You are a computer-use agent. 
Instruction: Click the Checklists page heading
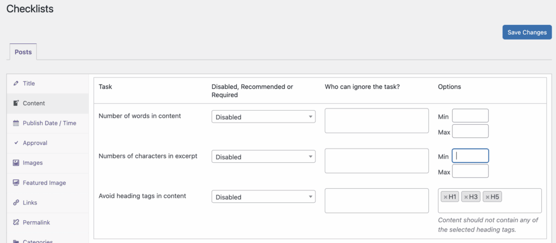(x=30, y=9)
